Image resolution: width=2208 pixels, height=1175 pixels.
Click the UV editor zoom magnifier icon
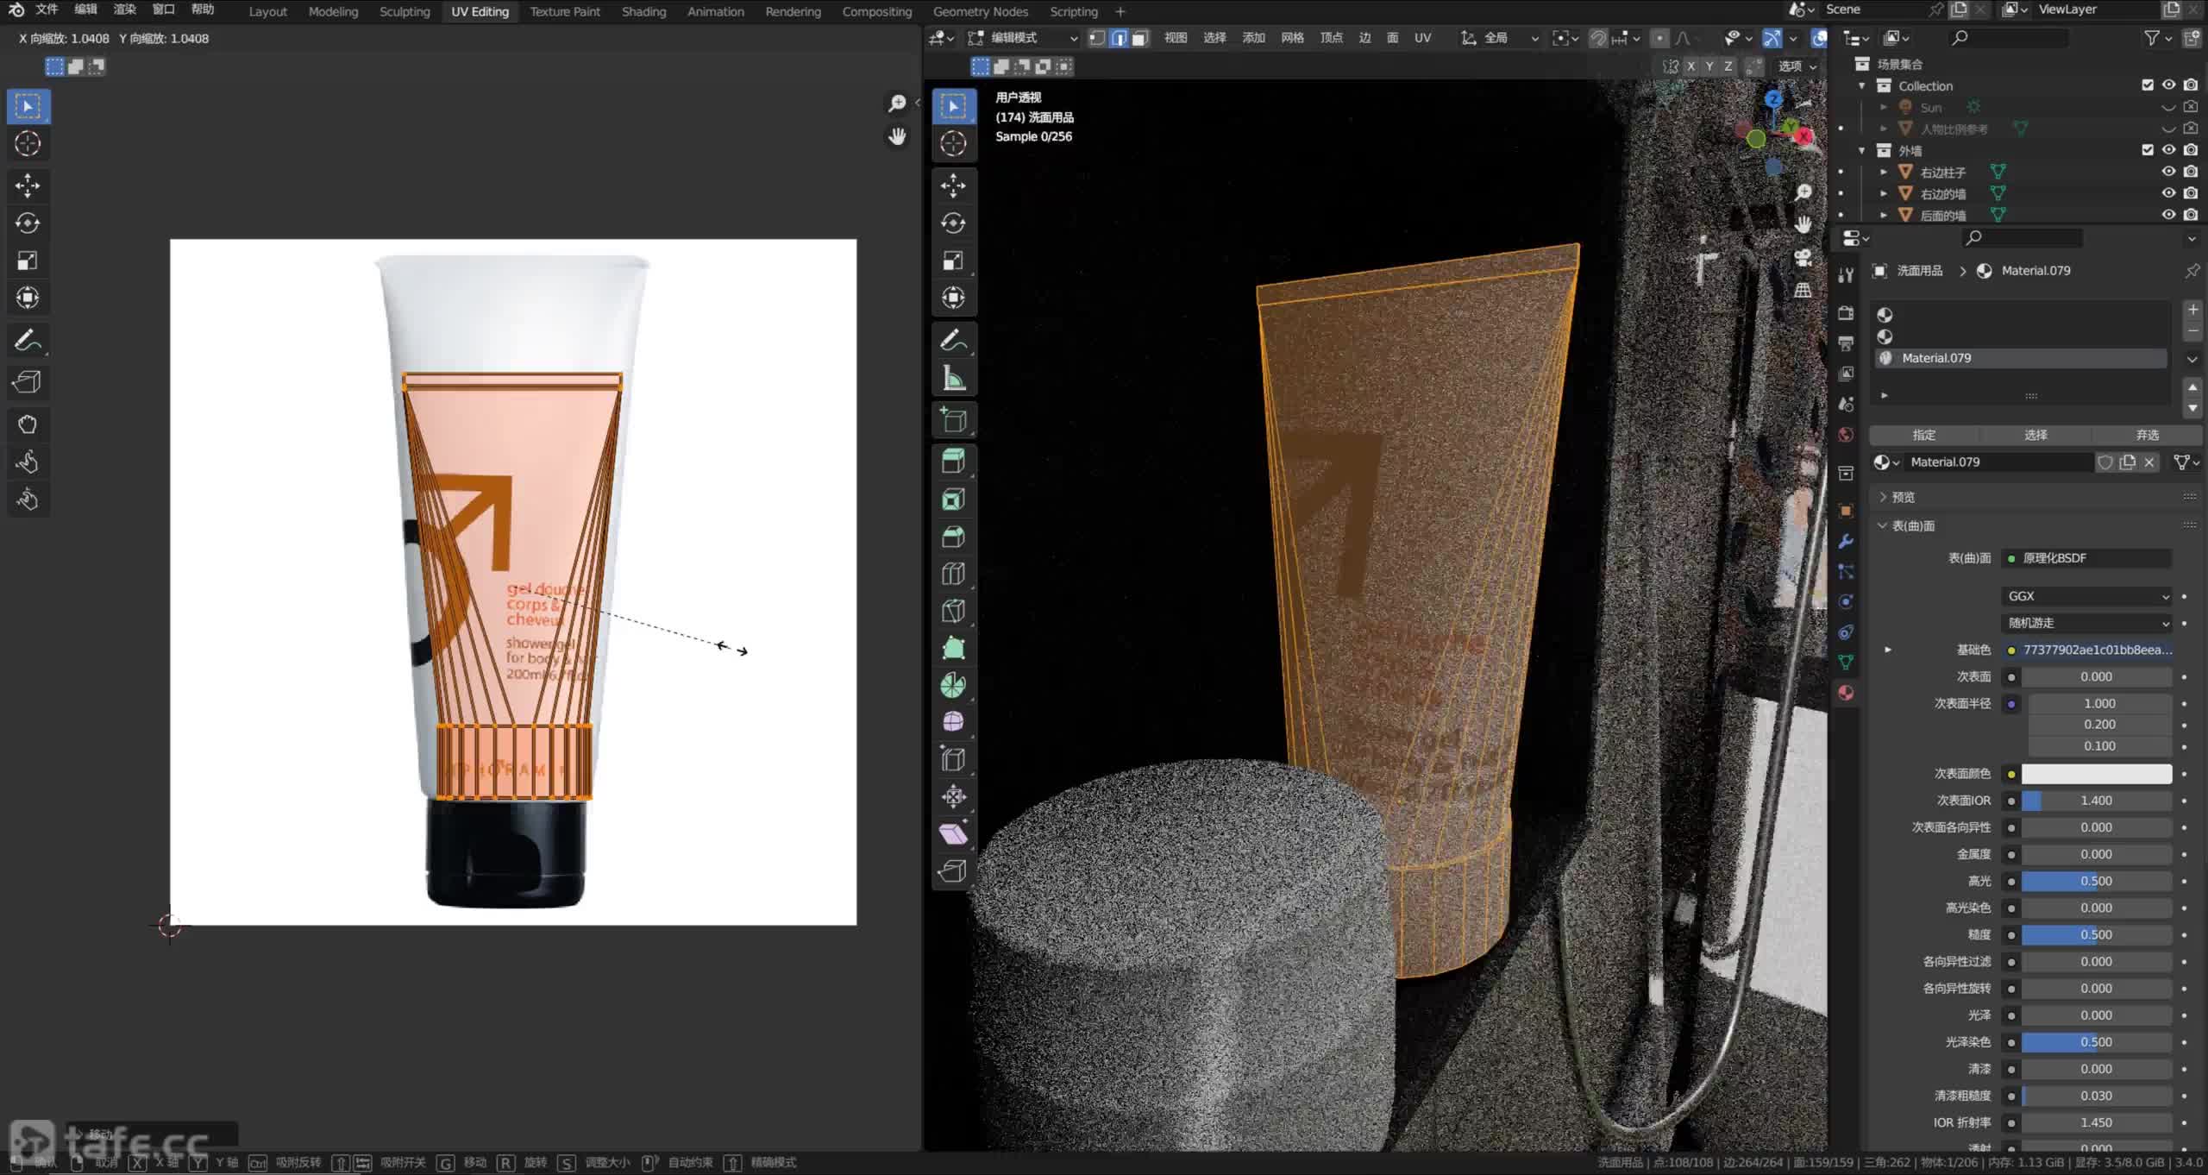point(897,104)
